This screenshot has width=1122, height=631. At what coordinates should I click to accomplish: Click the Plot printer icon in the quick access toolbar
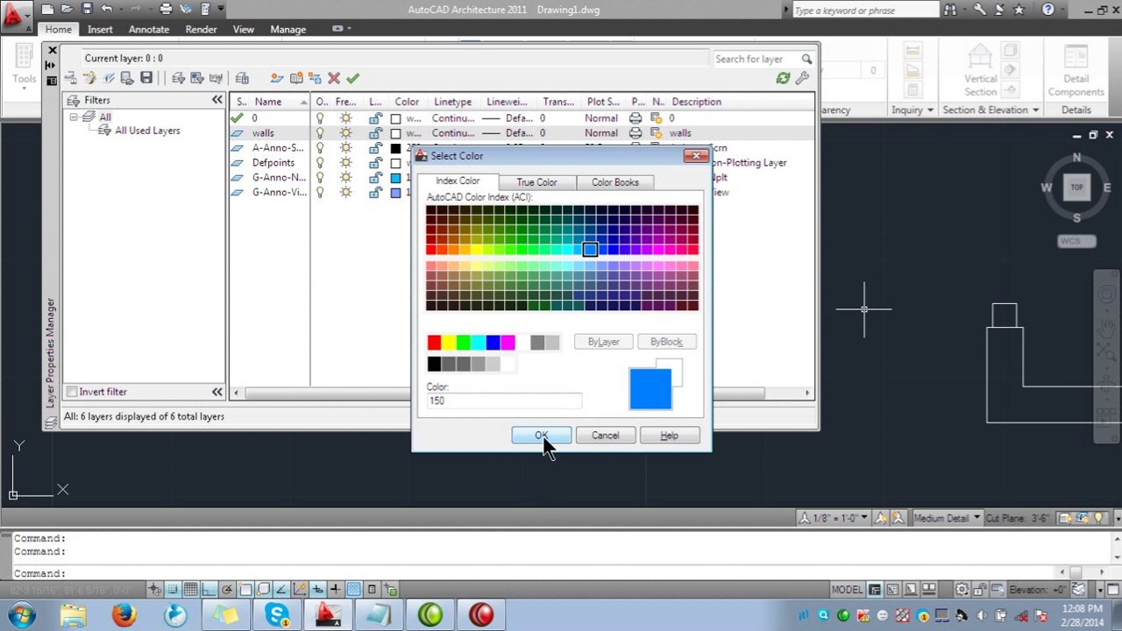coord(167,10)
